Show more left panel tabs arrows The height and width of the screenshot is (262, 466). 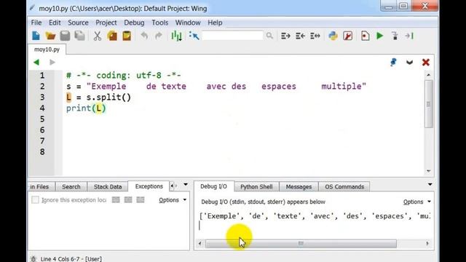click(x=173, y=186)
